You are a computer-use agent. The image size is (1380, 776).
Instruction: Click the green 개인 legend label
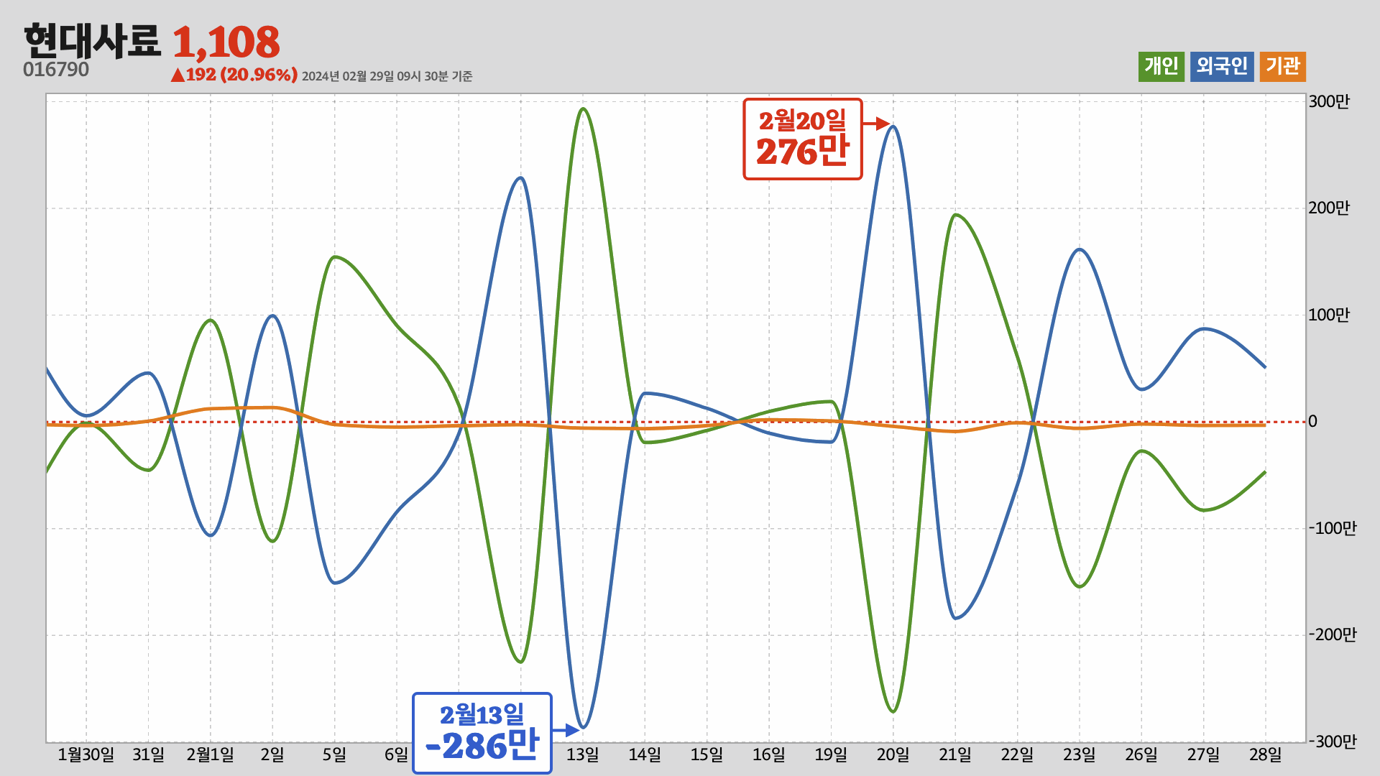[x=1161, y=66]
